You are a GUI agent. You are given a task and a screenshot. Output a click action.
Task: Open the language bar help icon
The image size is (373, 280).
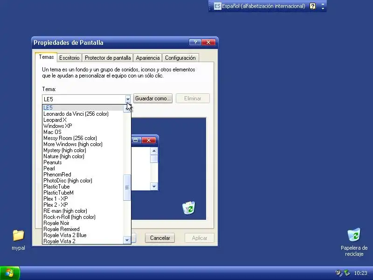coord(313,6)
